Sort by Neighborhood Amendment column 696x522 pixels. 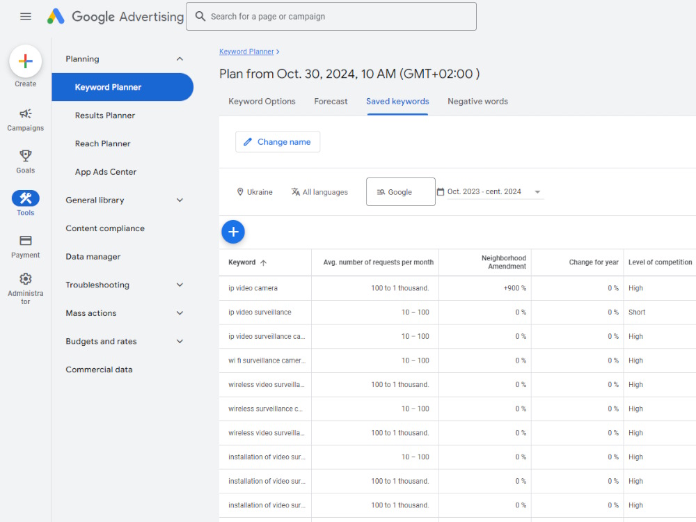[x=503, y=262]
